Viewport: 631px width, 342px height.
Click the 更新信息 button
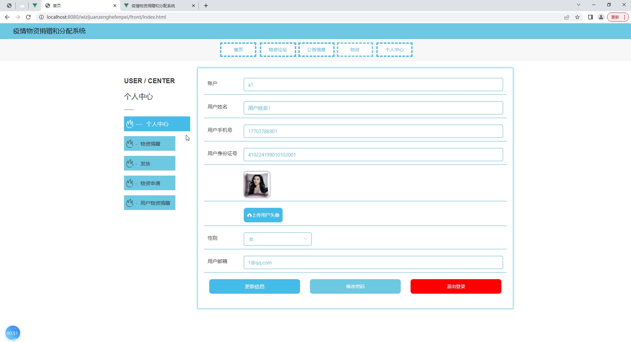point(254,286)
